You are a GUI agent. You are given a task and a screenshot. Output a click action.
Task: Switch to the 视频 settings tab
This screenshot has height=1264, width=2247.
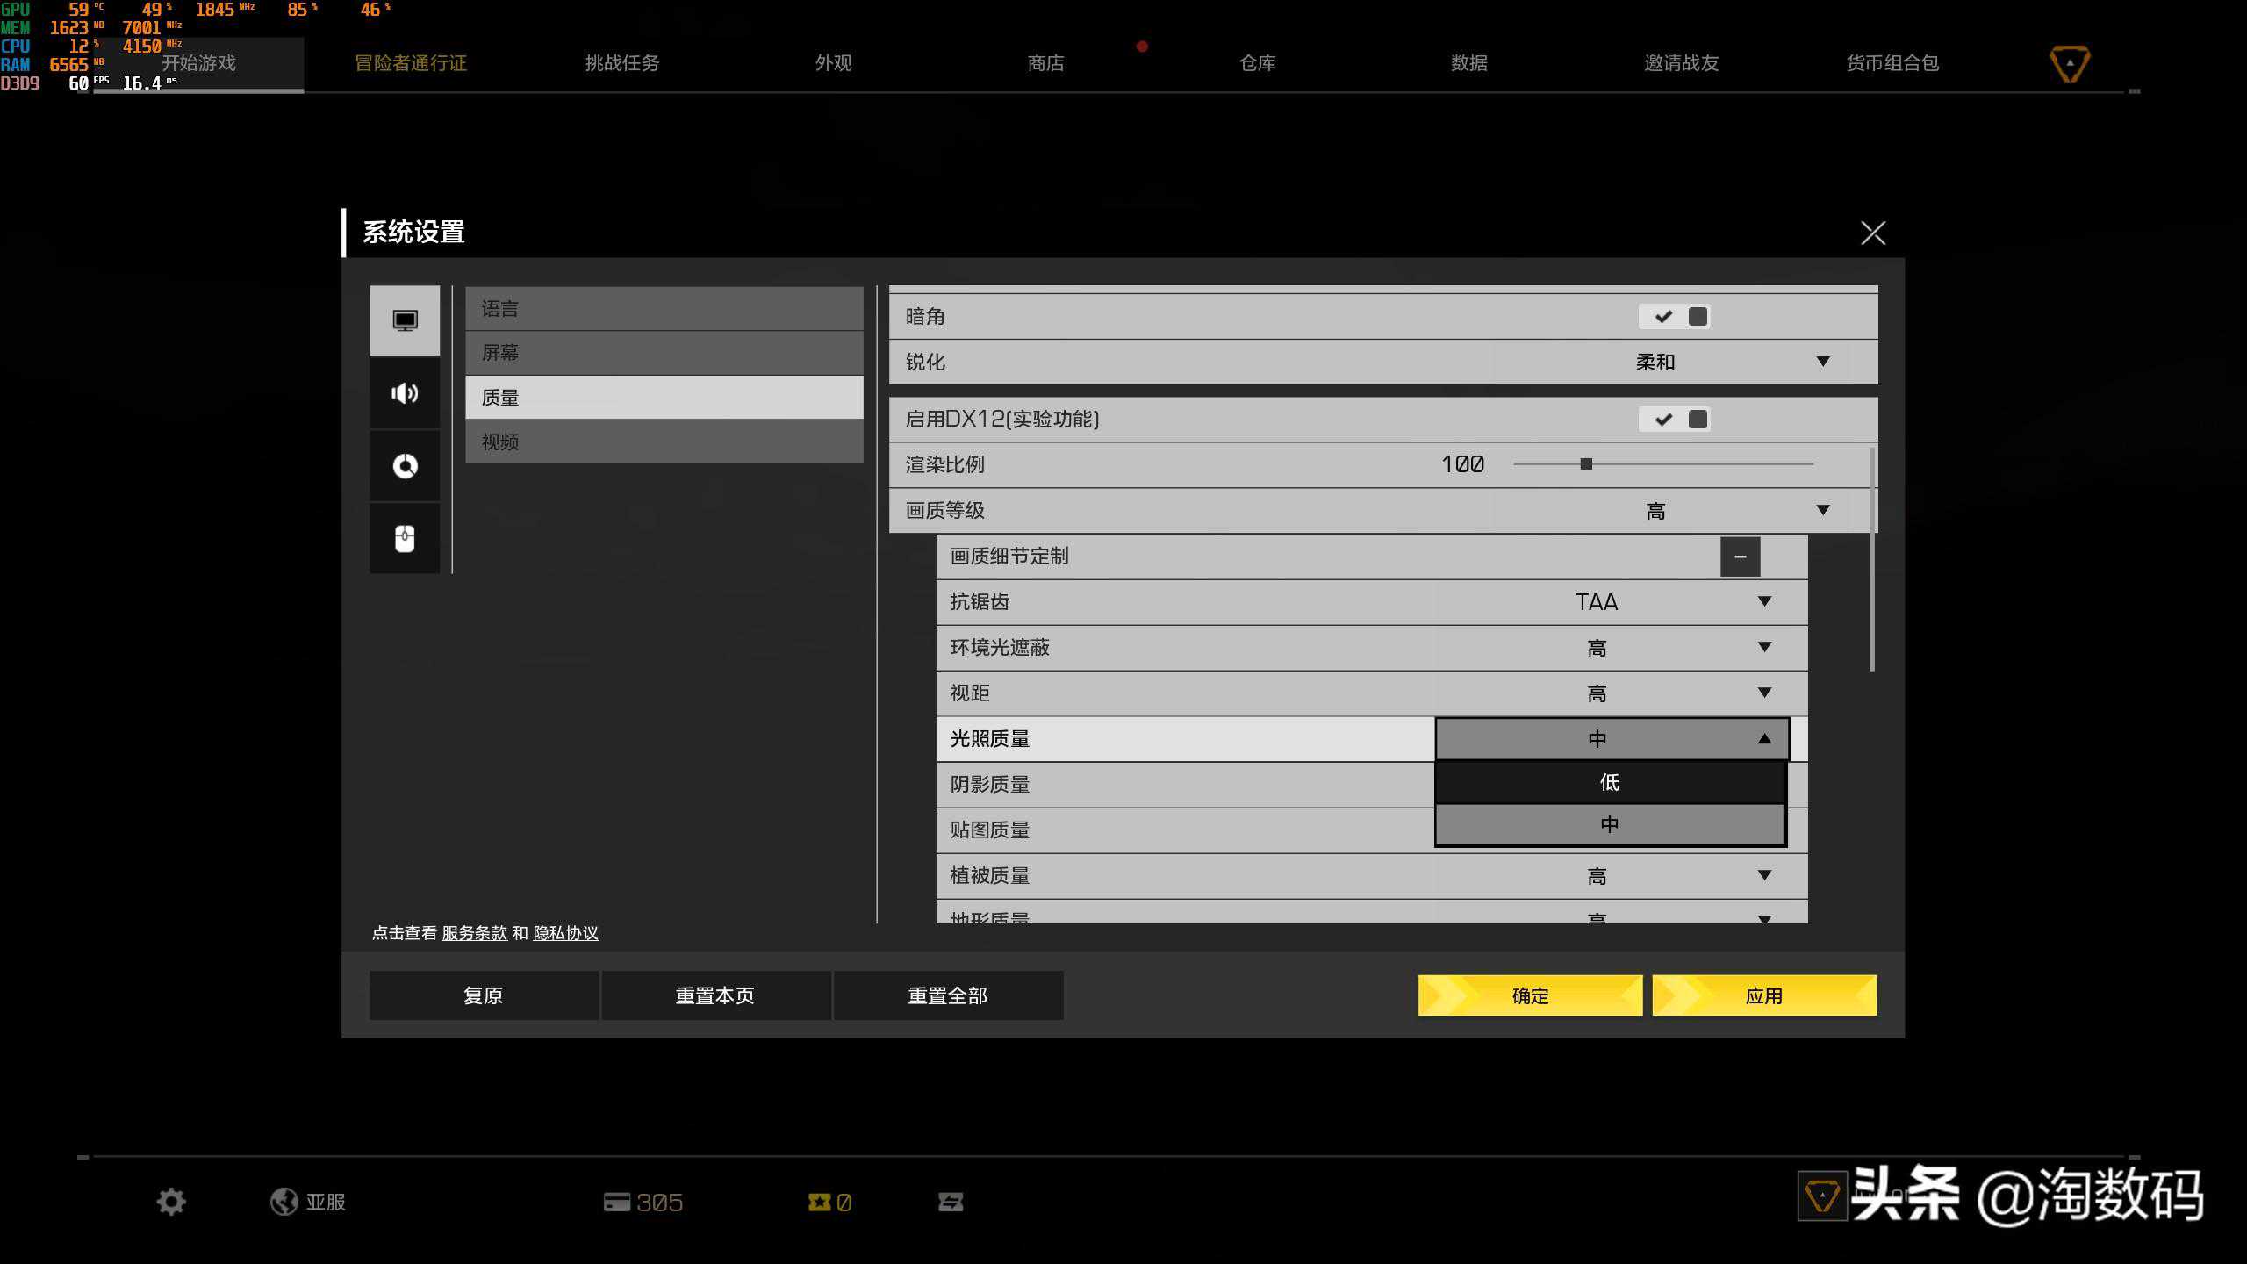click(664, 442)
